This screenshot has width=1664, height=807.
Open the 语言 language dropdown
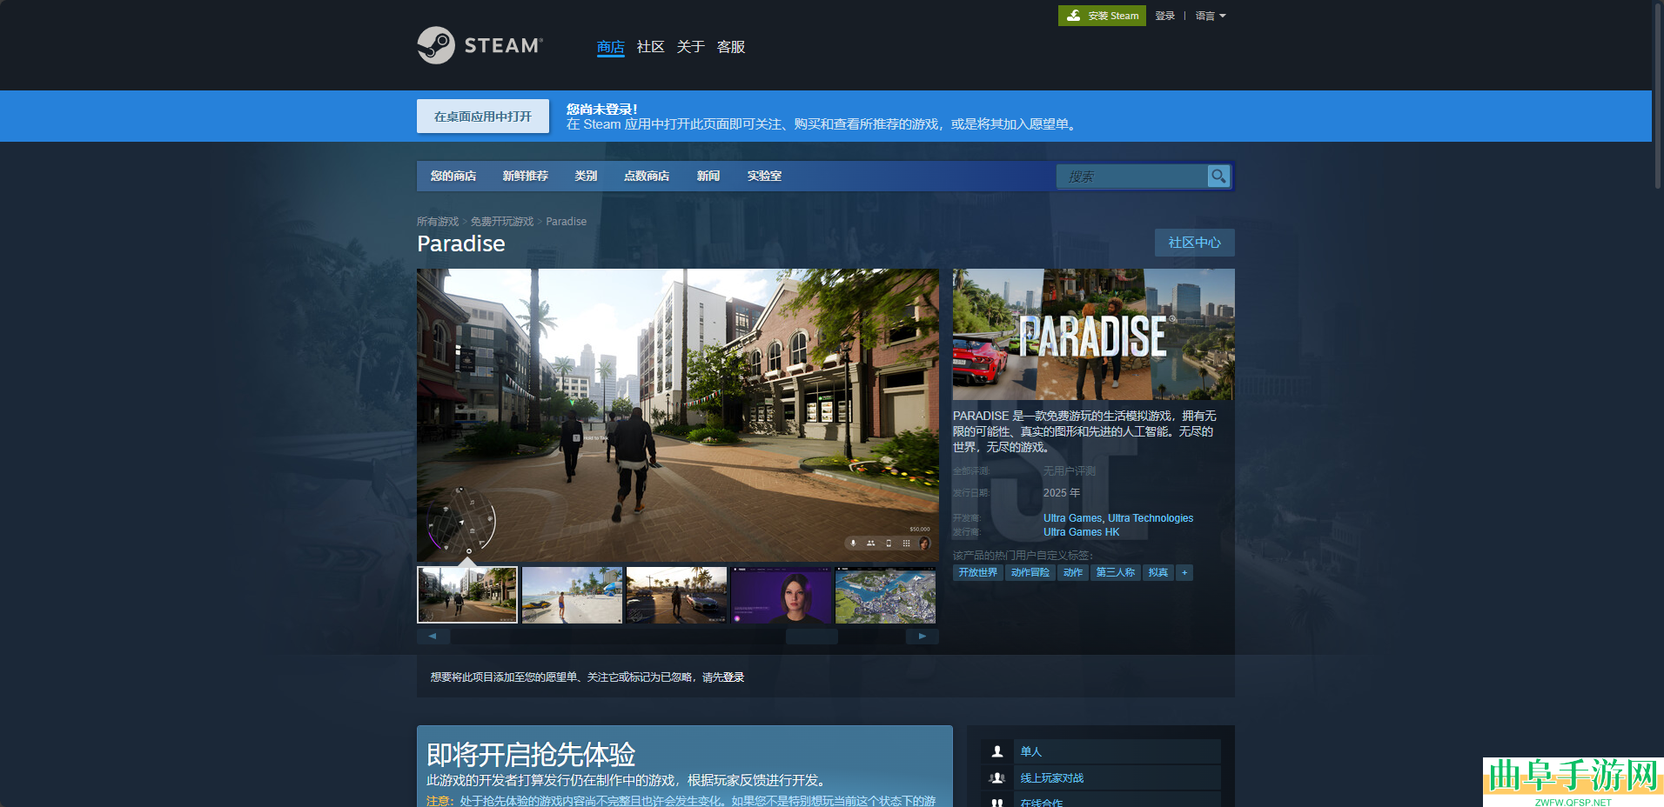[x=1210, y=16]
